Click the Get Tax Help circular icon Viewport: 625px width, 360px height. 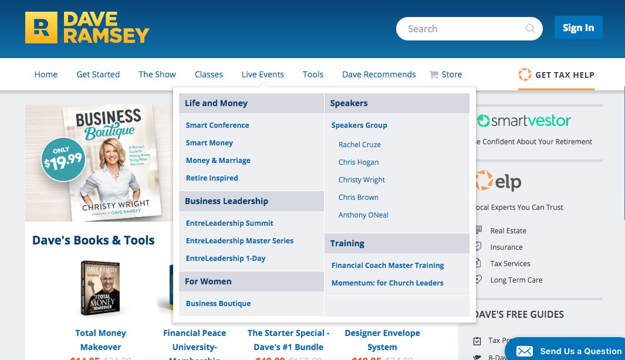(x=525, y=74)
